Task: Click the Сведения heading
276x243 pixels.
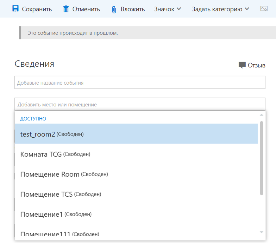Action: (34, 64)
